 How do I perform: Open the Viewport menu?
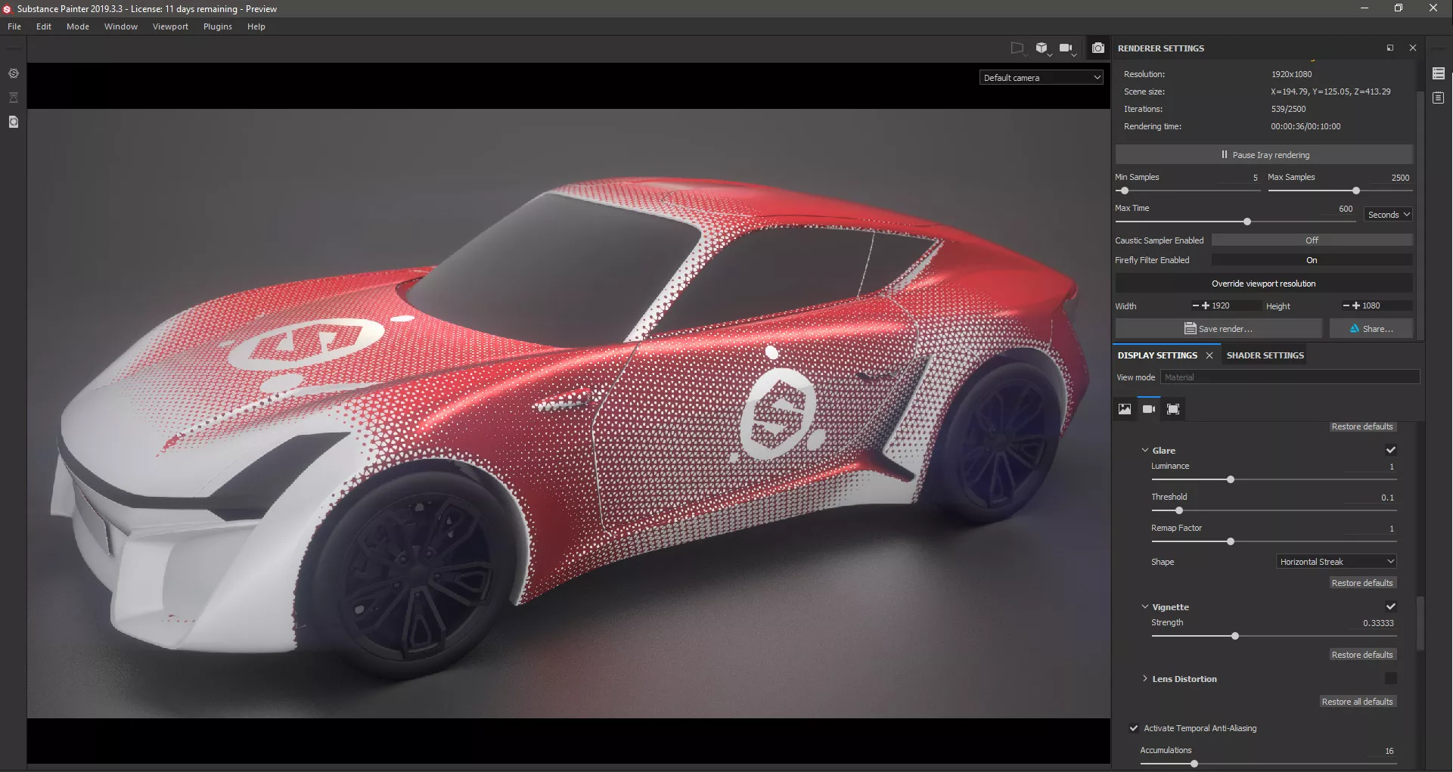170,26
